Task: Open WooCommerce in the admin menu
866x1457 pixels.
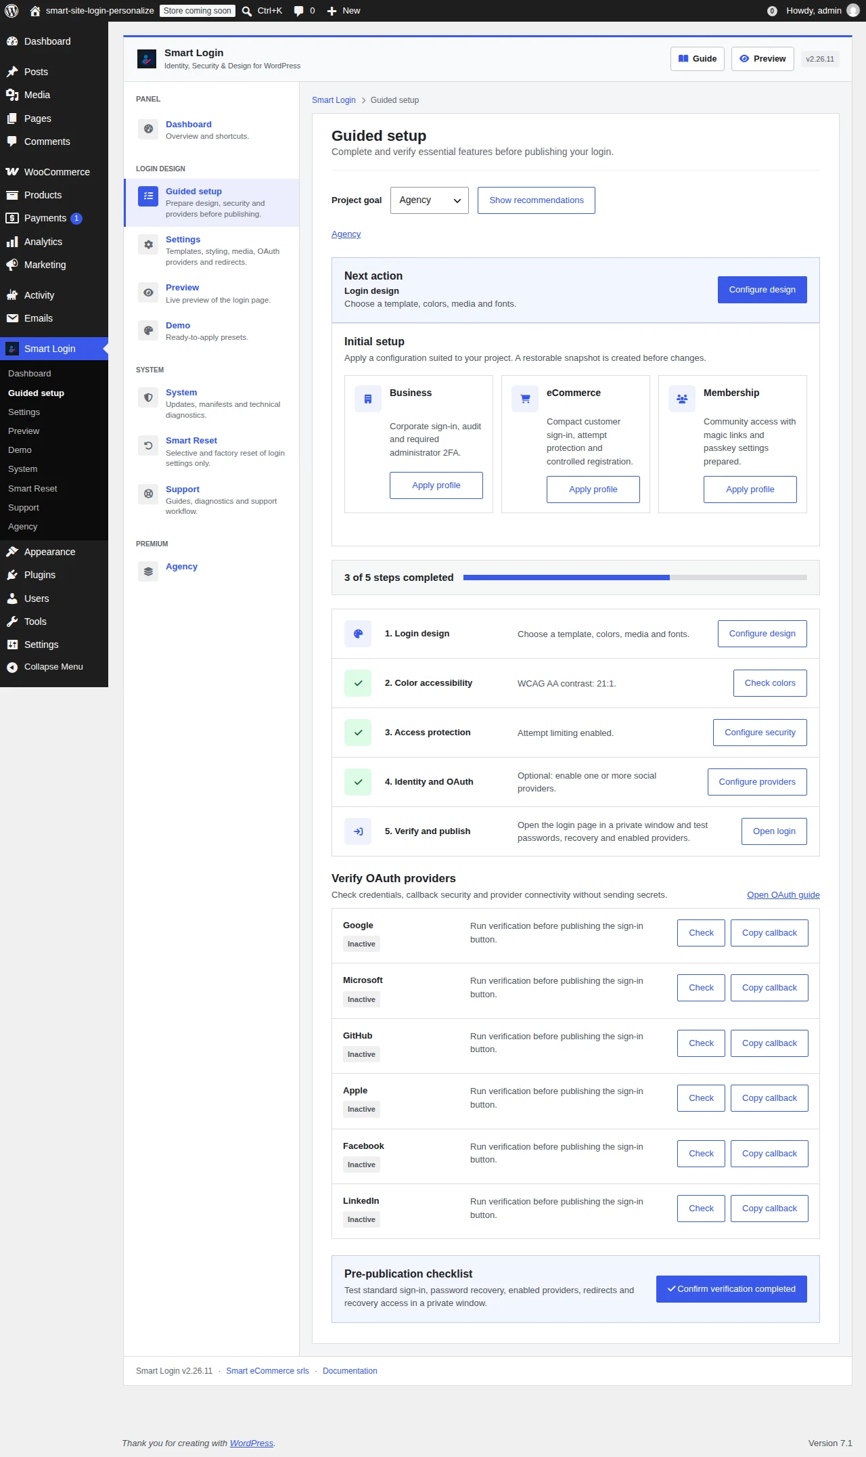Action: point(54,172)
